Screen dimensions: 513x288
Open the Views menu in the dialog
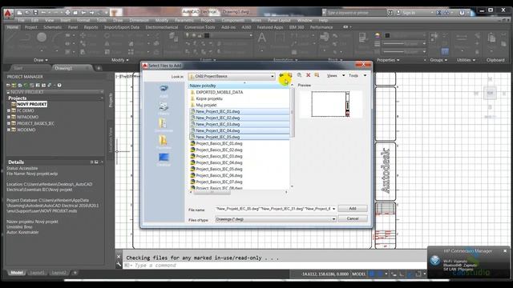point(336,75)
